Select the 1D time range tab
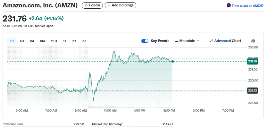The width and height of the screenshot is (268, 128). coord(12,41)
